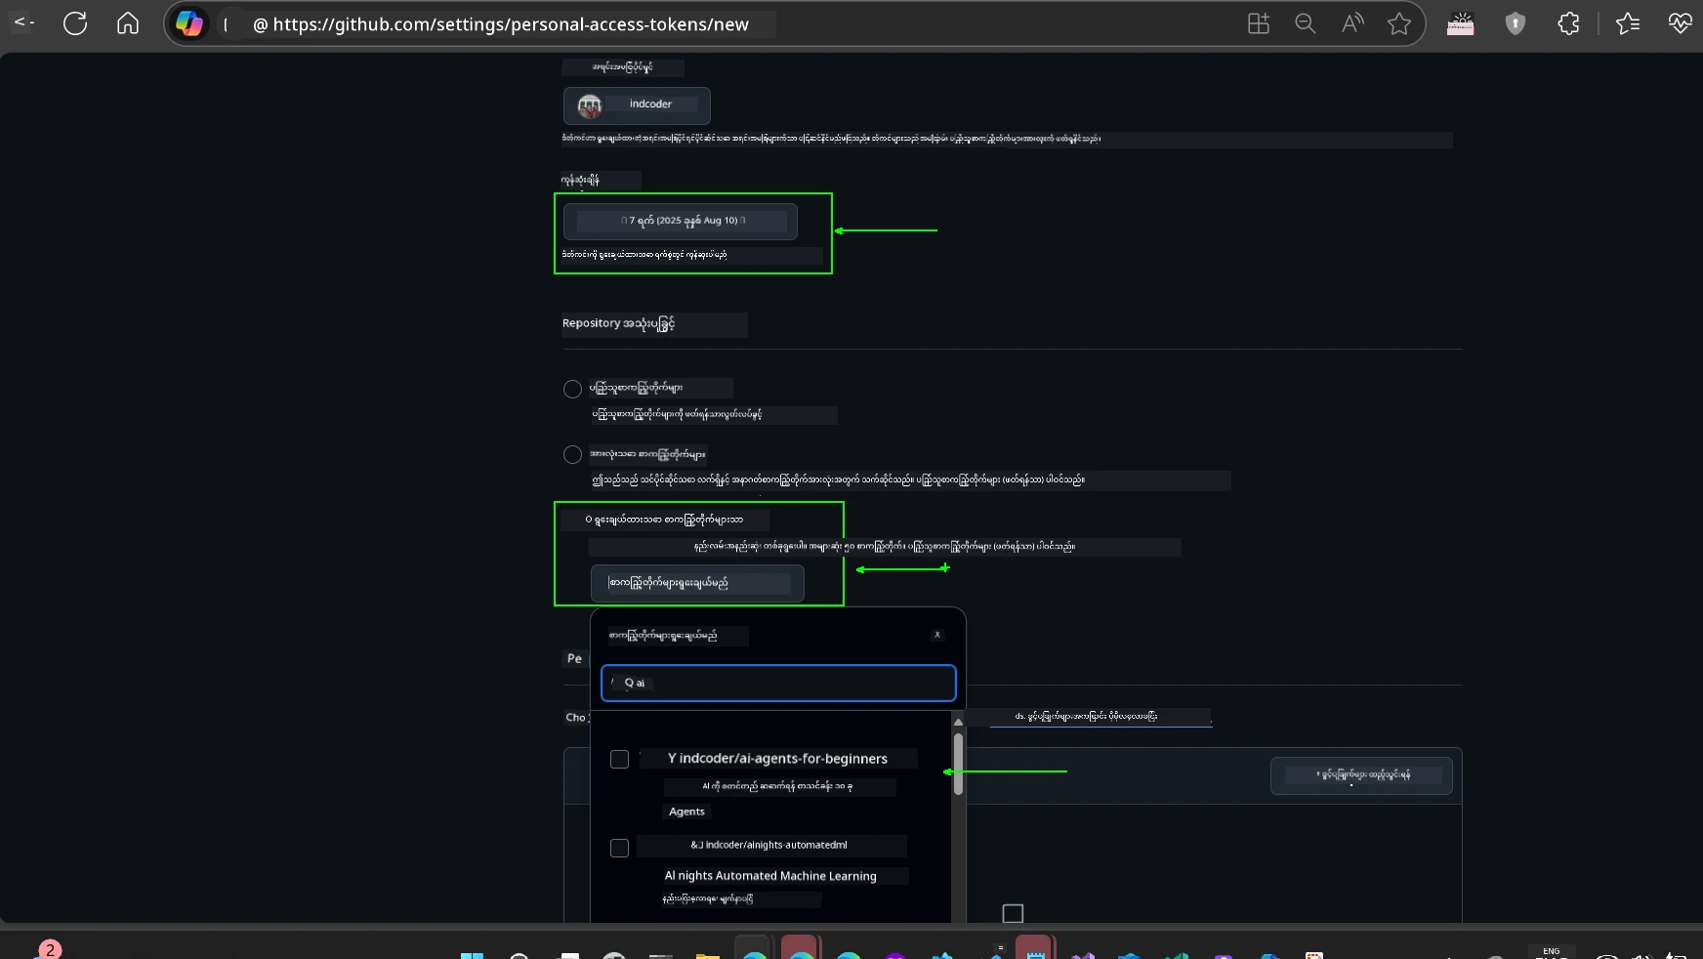The width and height of the screenshot is (1703, 959).
Task: Click the browser Back arrow
Action: click(21, 23)
